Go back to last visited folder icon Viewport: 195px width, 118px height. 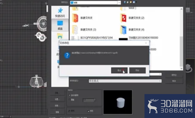(x=125, y=2)
